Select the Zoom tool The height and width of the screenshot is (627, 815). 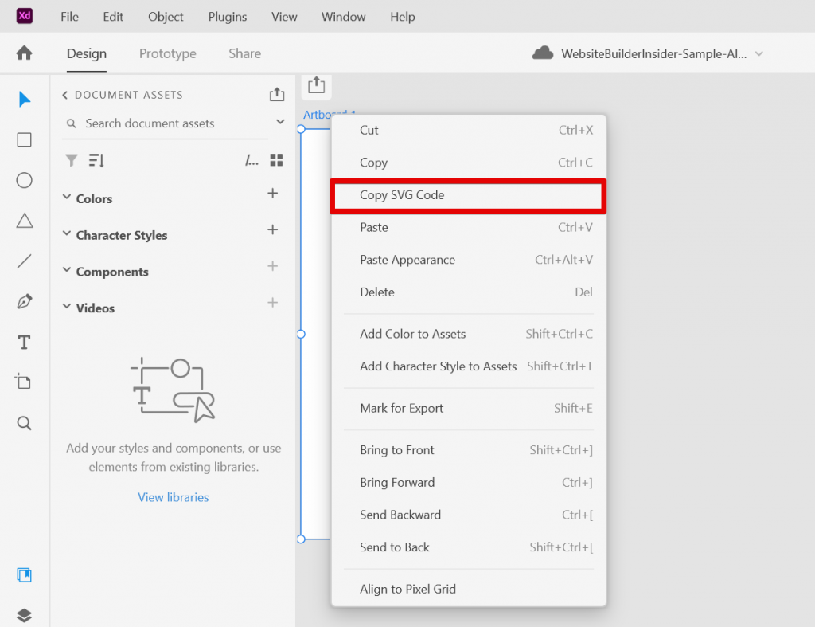pos(24,422)
